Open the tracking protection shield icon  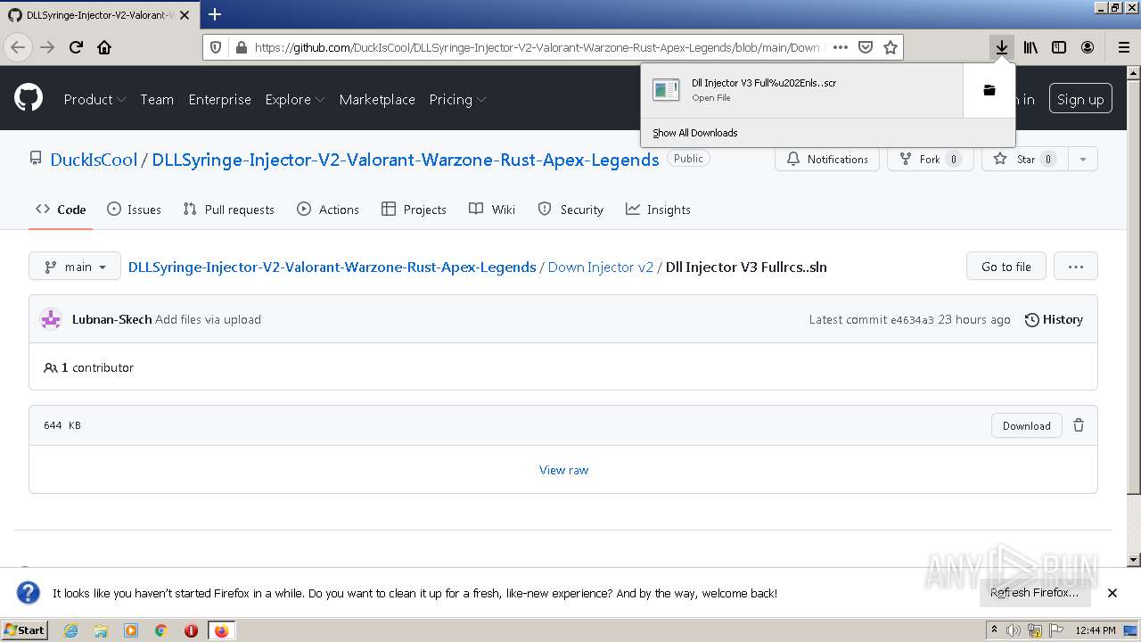pyautogui.click(x=216, y=47)
